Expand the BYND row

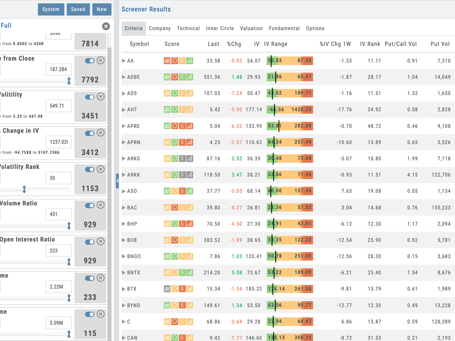click(123, 305)
